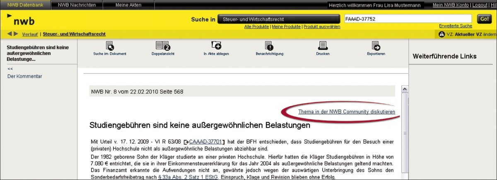Click In Akte ablegen folder icon
This screenshot has height=180, width=497.
(x=216, y=45)
